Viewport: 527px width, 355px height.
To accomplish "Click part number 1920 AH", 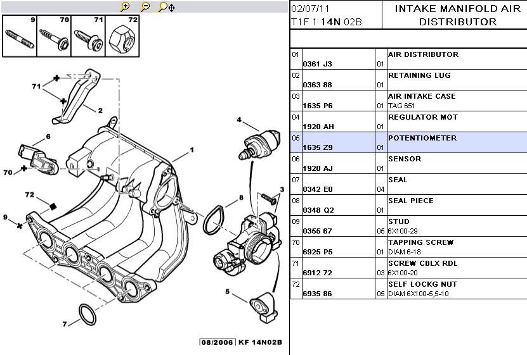I will tap(318, 127).
